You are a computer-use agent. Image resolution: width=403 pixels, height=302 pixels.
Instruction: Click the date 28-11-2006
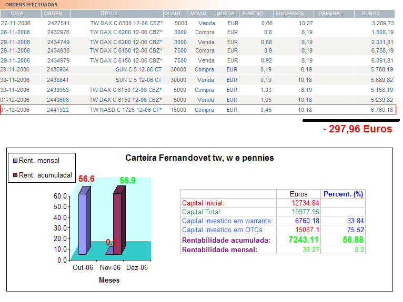tap(15, 32)
